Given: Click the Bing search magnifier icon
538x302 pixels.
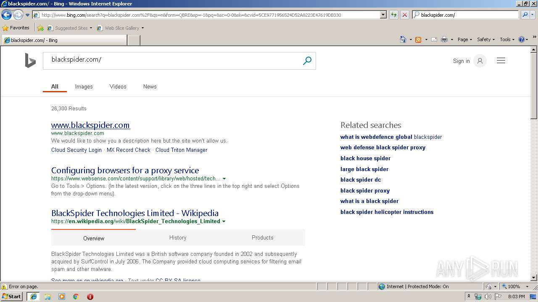Looking at the screenshot, I should point(307,61).
